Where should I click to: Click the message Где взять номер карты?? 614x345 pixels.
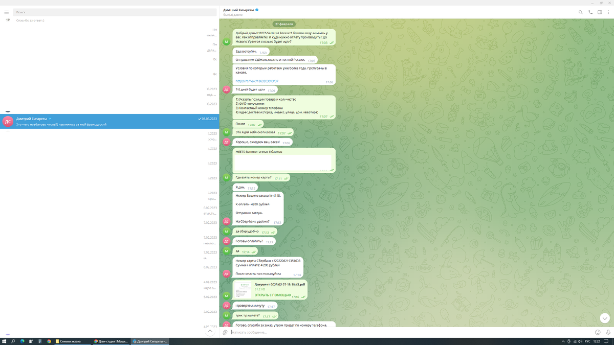(261, 177)
